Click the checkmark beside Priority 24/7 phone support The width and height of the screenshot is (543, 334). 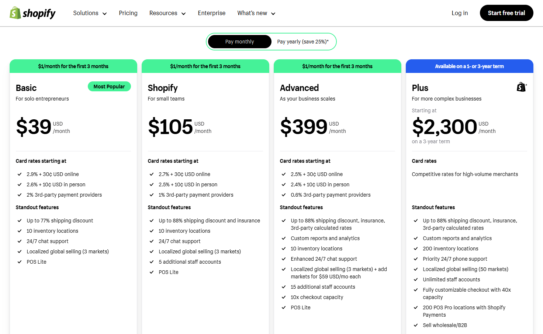416,259
